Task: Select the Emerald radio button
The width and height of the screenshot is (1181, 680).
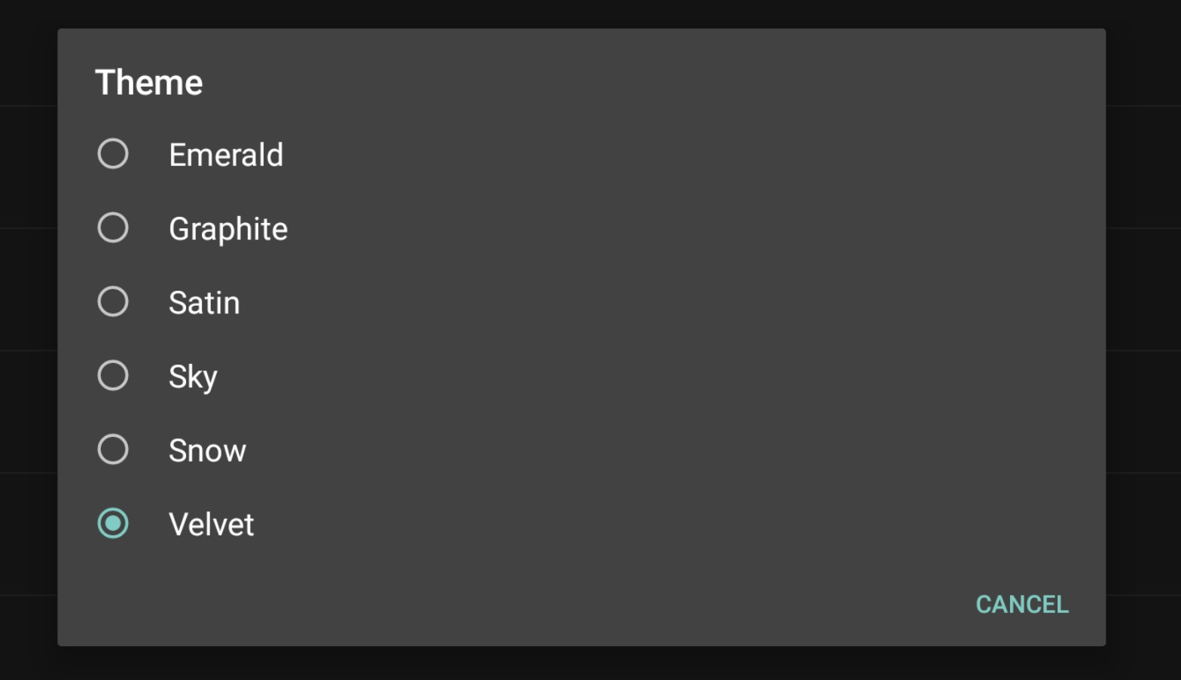Action: coord(113,154)
